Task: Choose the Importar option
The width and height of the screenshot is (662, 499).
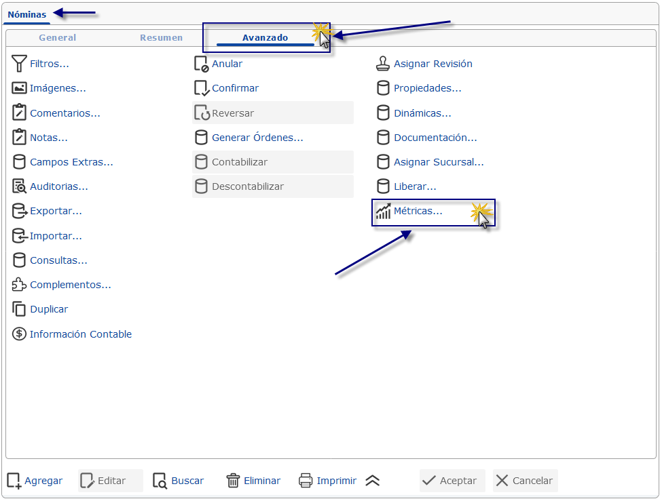Action: coord(56,236)
